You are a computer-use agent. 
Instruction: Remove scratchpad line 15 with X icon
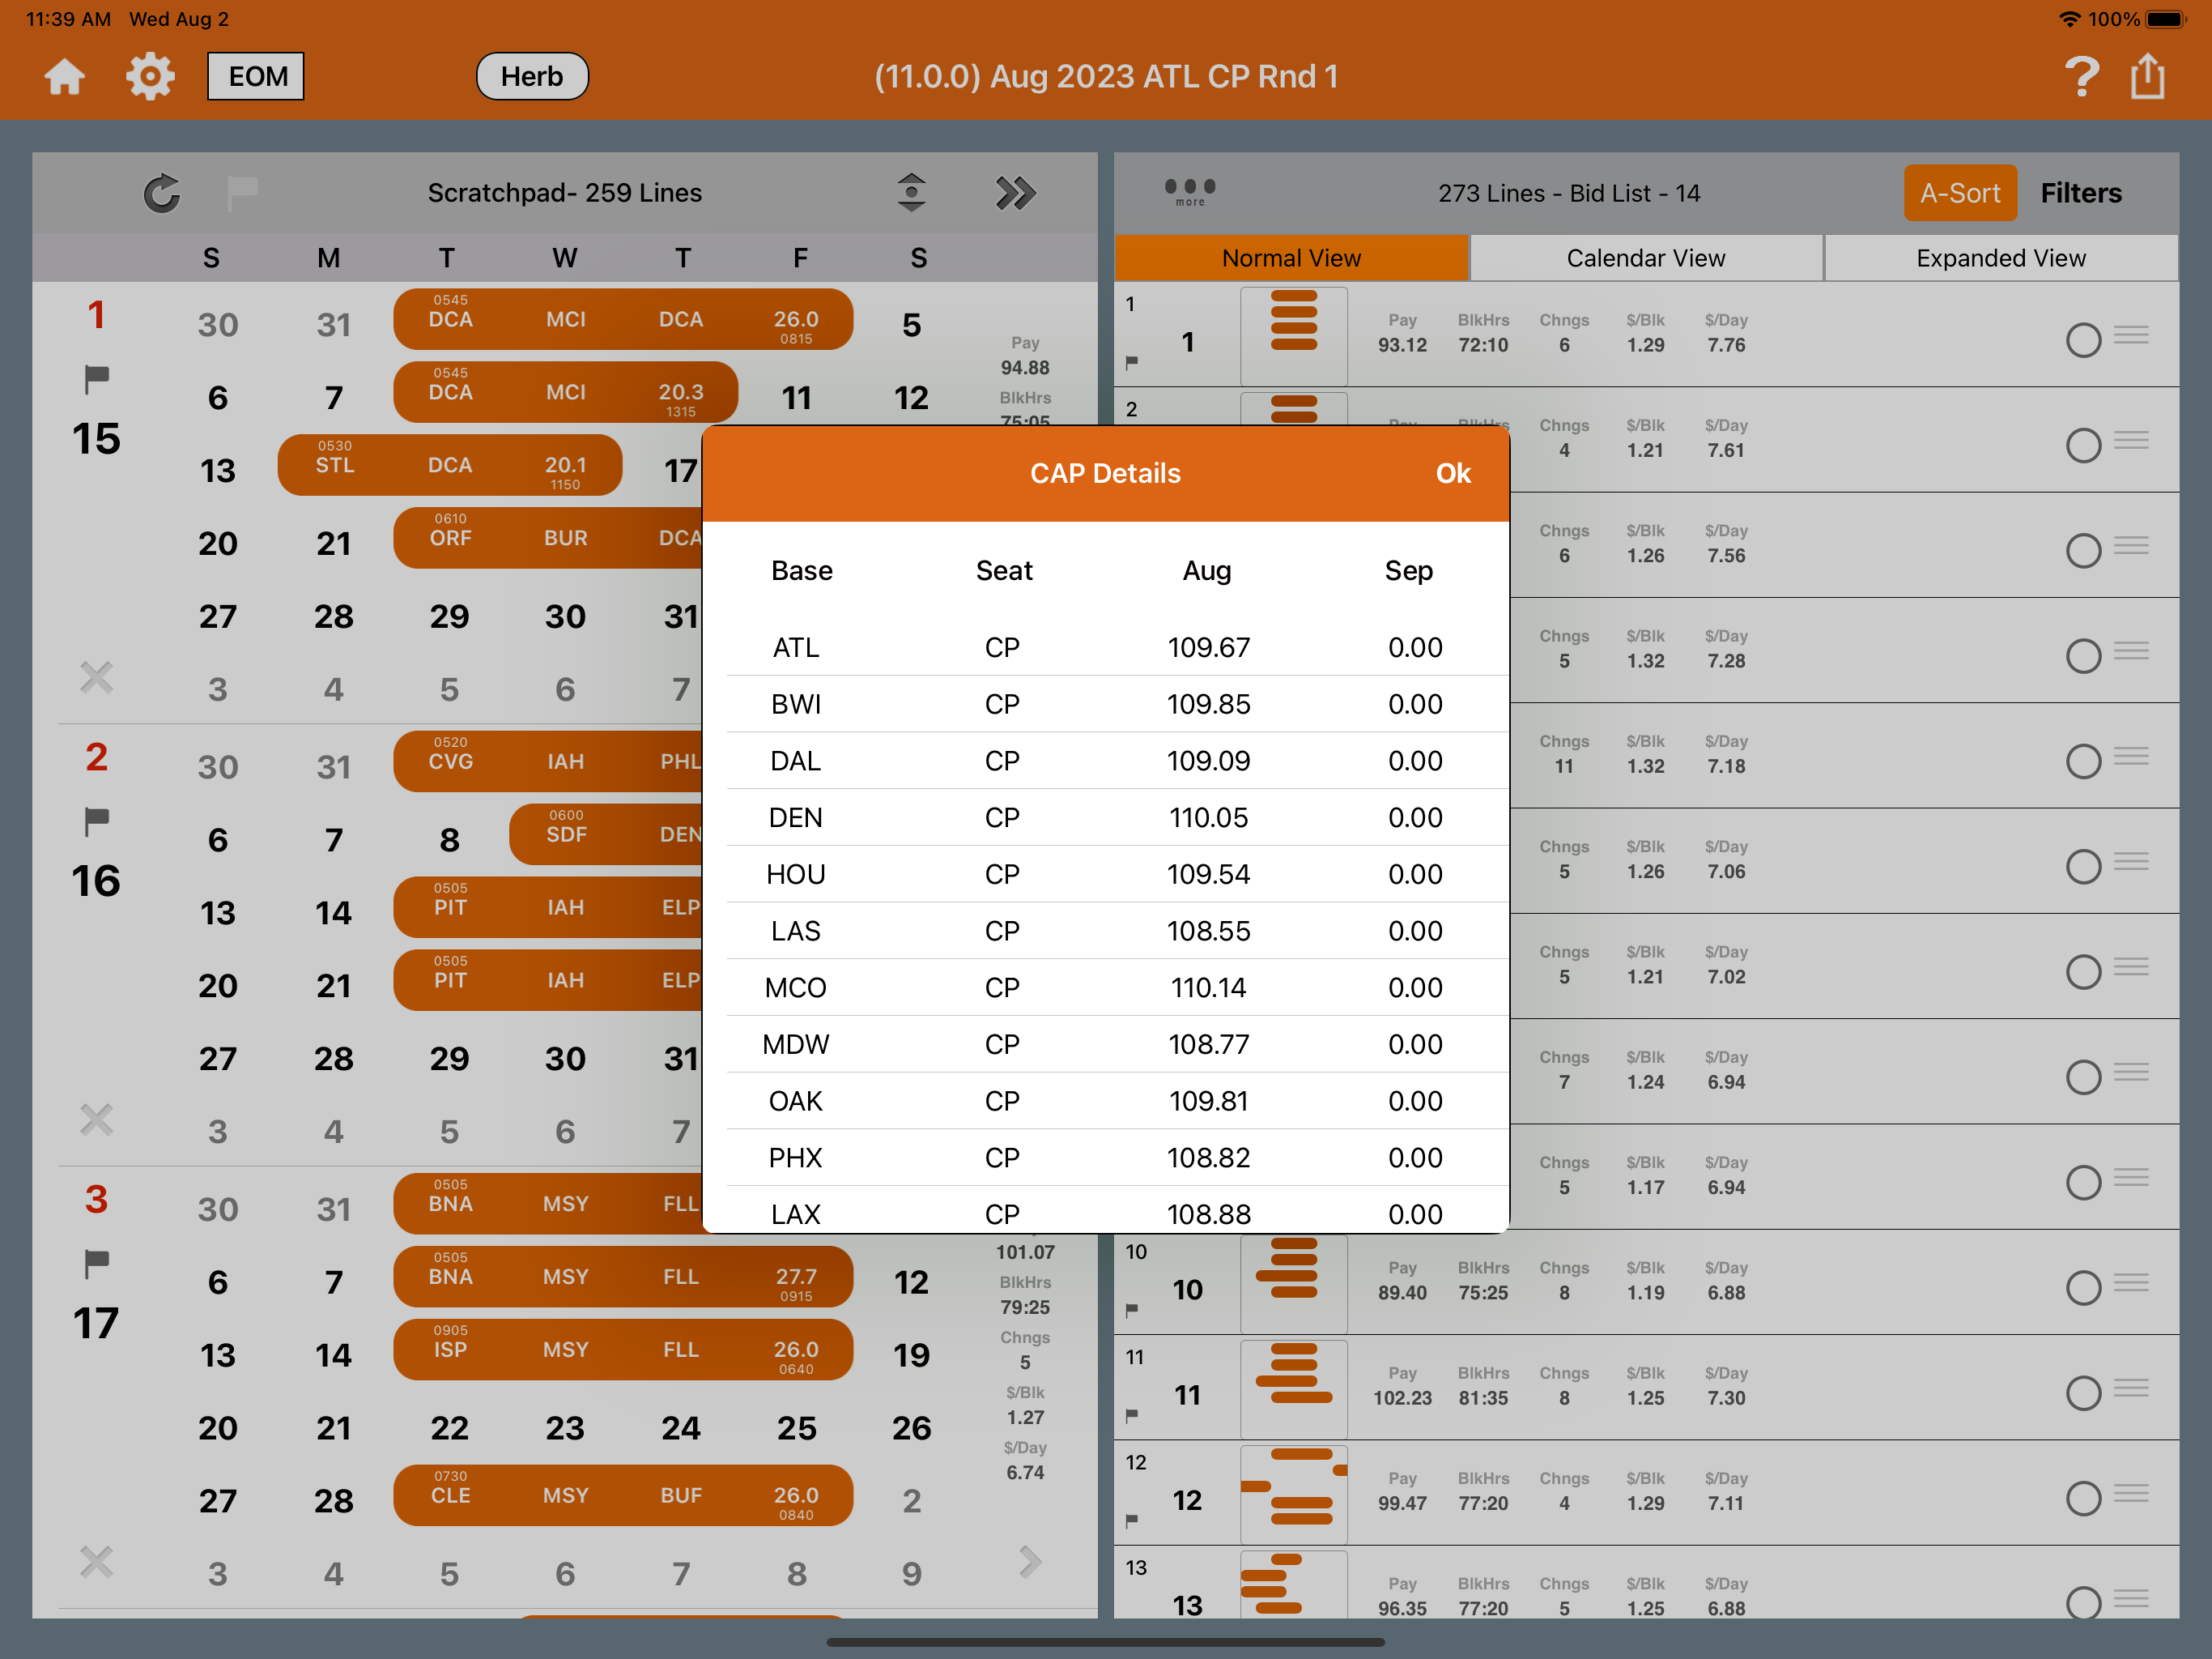[x=96, y=677]
